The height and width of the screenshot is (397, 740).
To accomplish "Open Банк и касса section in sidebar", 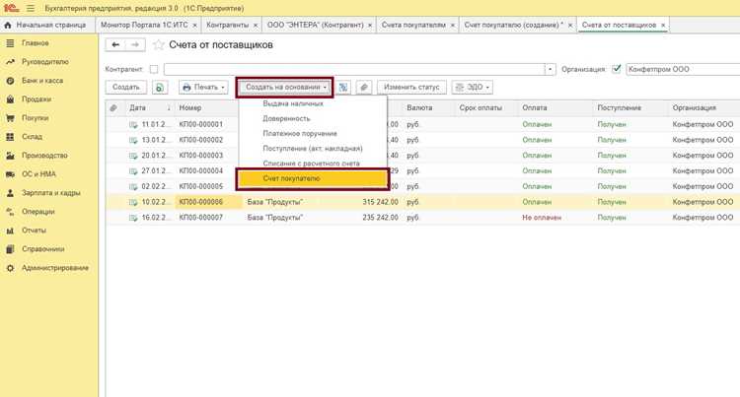I will [42, 81].
